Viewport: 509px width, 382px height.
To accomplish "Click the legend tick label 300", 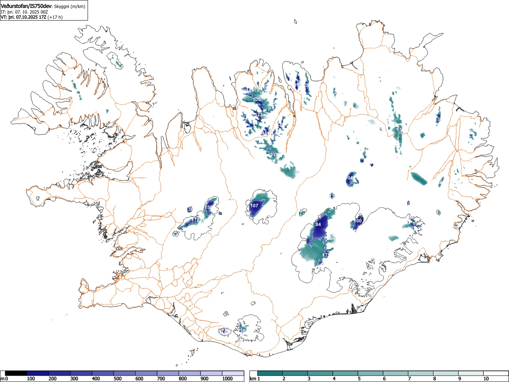I will coord(74,379).
